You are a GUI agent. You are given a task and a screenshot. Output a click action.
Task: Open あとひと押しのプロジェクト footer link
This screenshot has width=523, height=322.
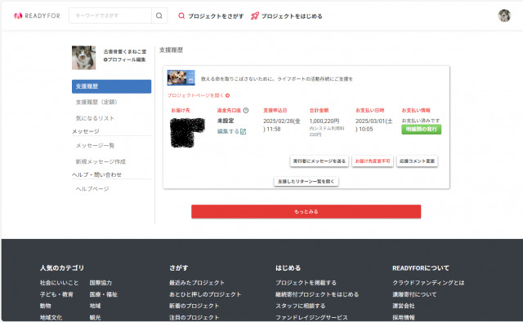click(205, 294)
